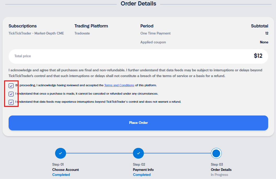Click the Step 03 label text
The width and height of the screenshot is (276, 179).
[x=217, y=164]
